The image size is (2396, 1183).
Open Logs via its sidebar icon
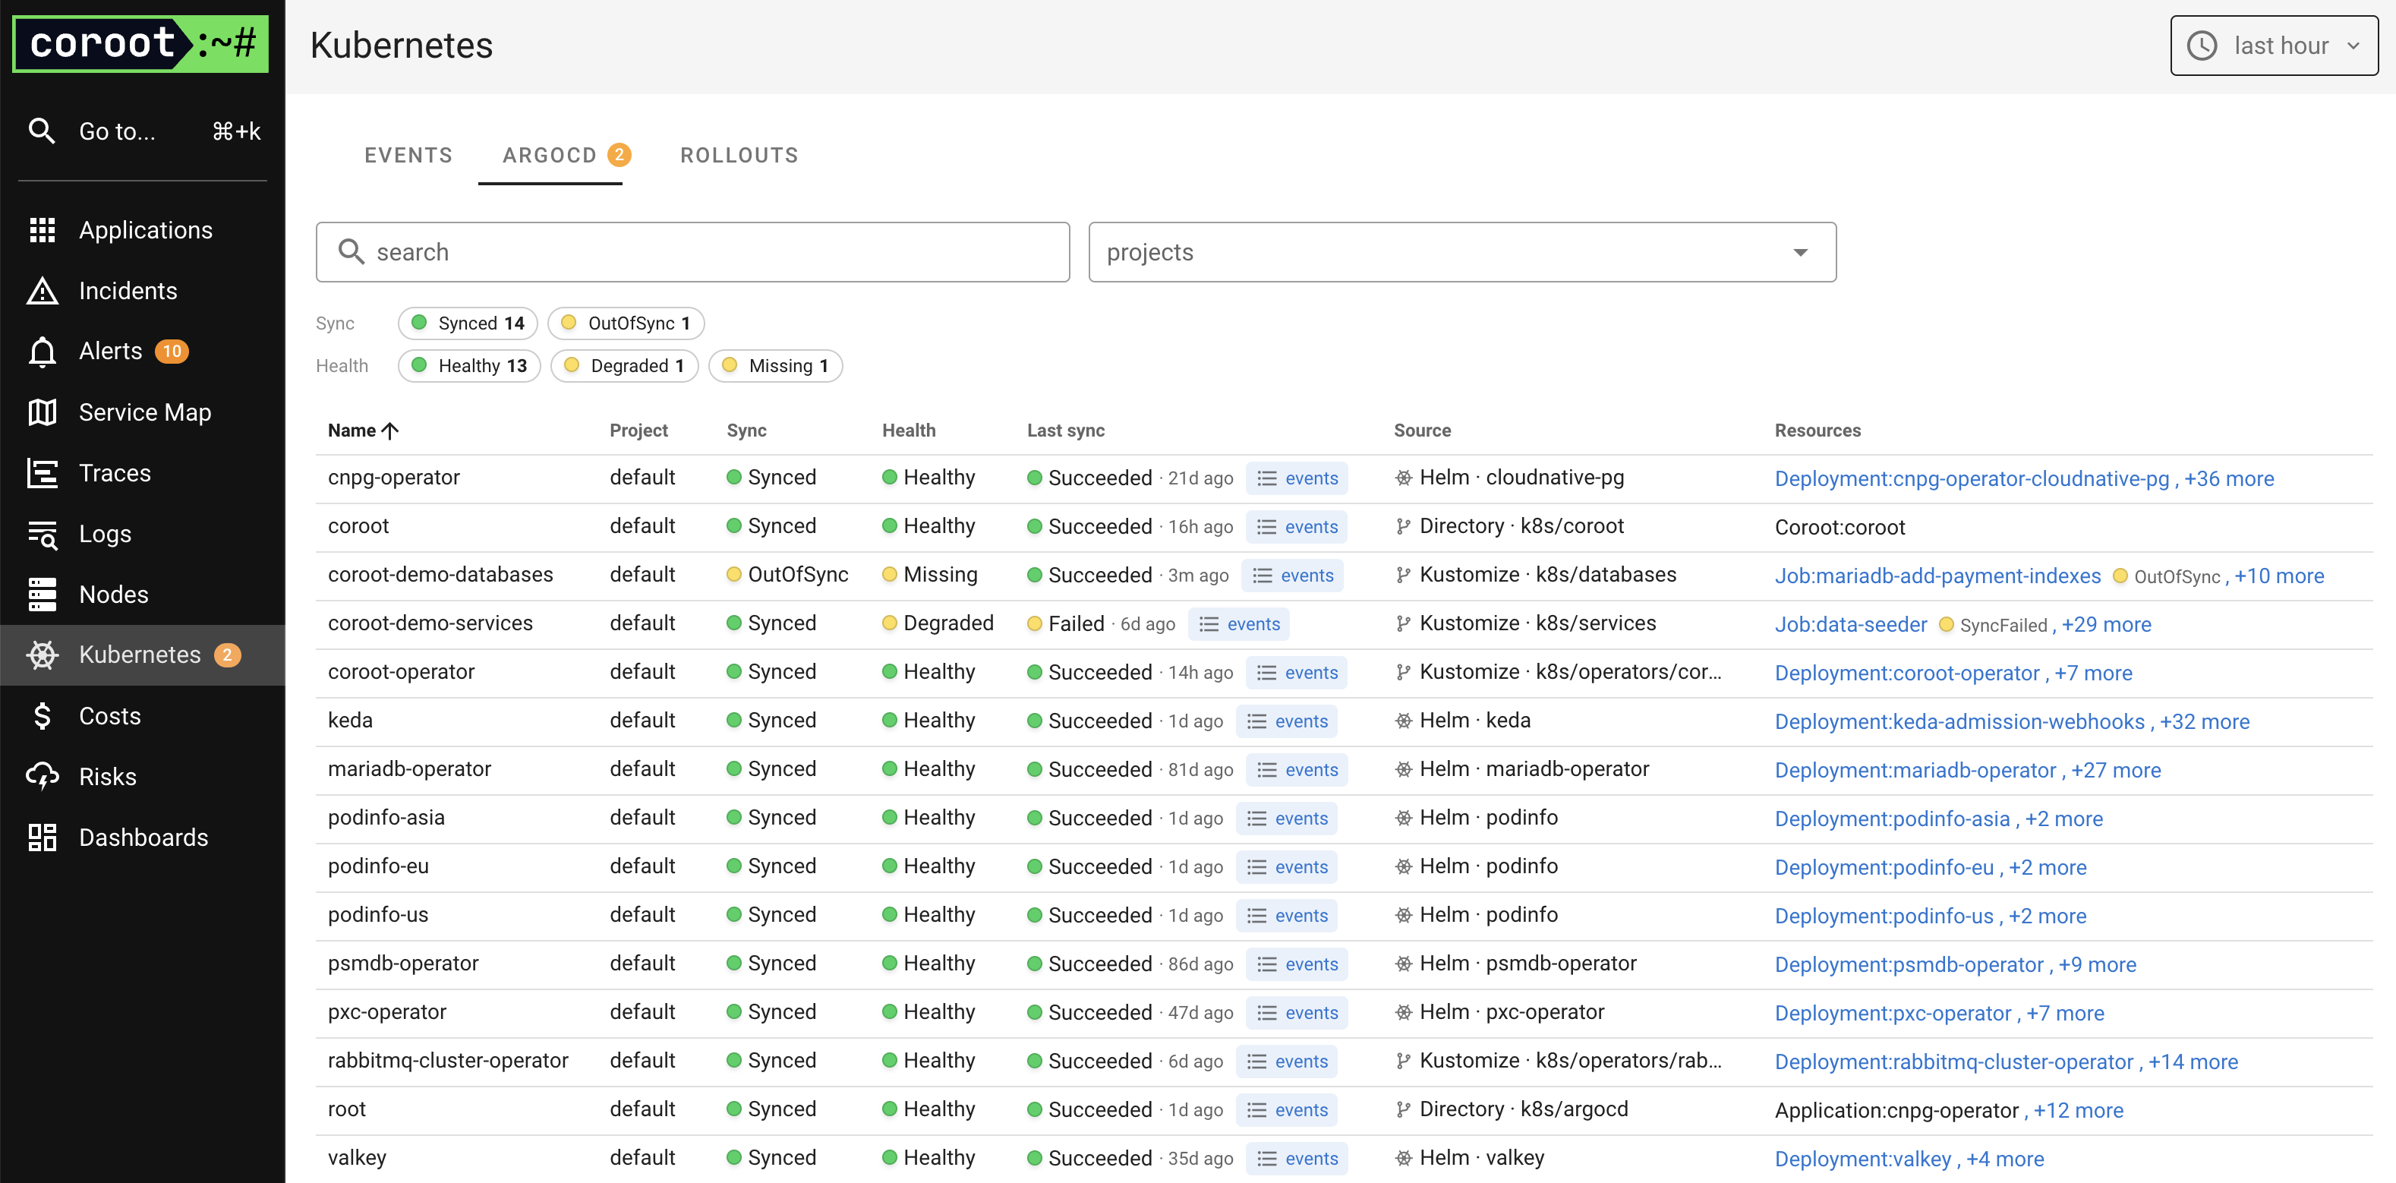(x=43, y=534)
